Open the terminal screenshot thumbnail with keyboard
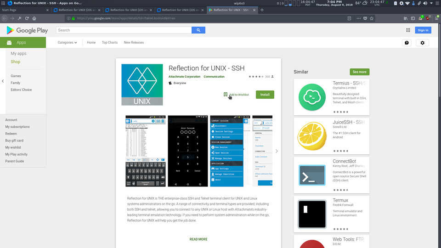Viewport: 441px width, 248px height. [x=146, y=151]
